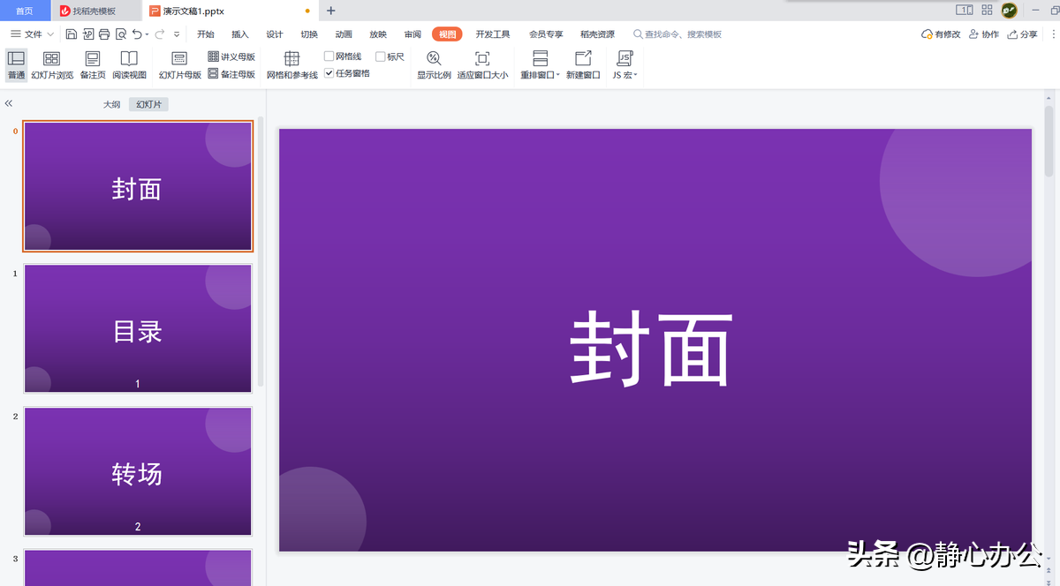1060x586 pixels.
Task: Open the 放映 slideshow tab
Action: pos(378,34)
